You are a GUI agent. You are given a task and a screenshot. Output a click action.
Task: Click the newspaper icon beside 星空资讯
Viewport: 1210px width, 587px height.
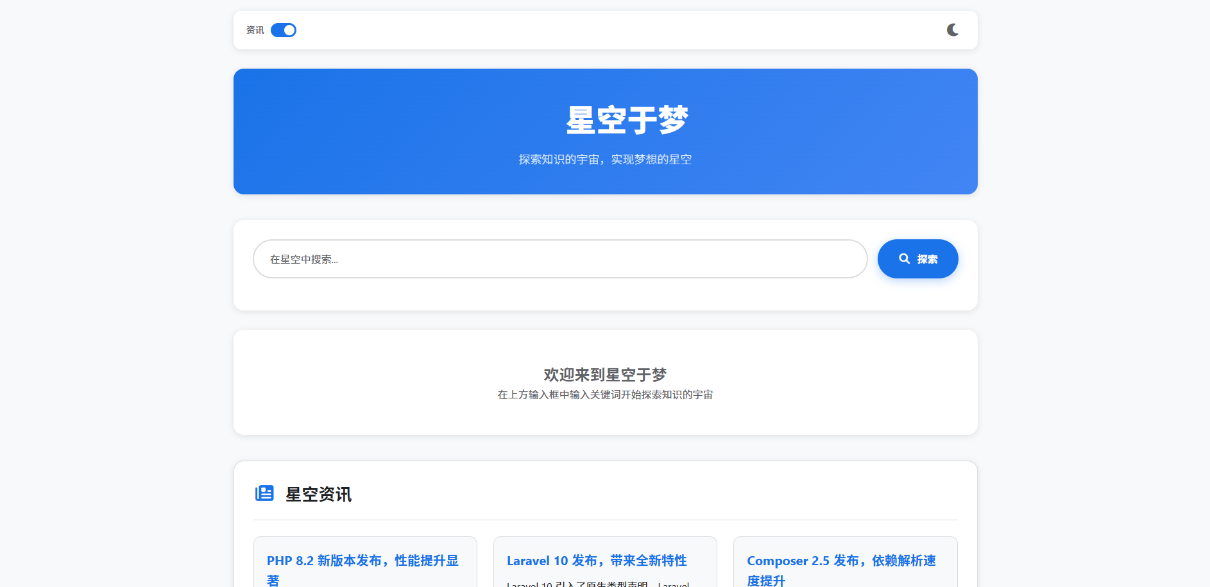(x=264, y=493)
